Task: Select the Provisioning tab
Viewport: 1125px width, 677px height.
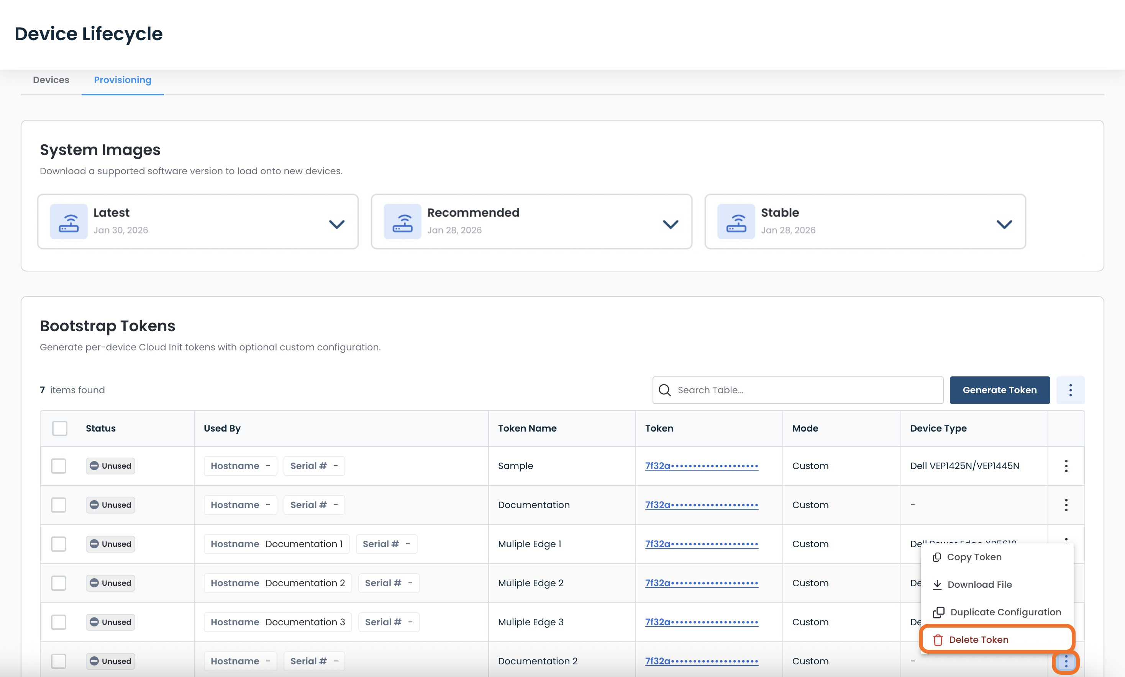Action: pyautogui.click(x=122, y=80)
